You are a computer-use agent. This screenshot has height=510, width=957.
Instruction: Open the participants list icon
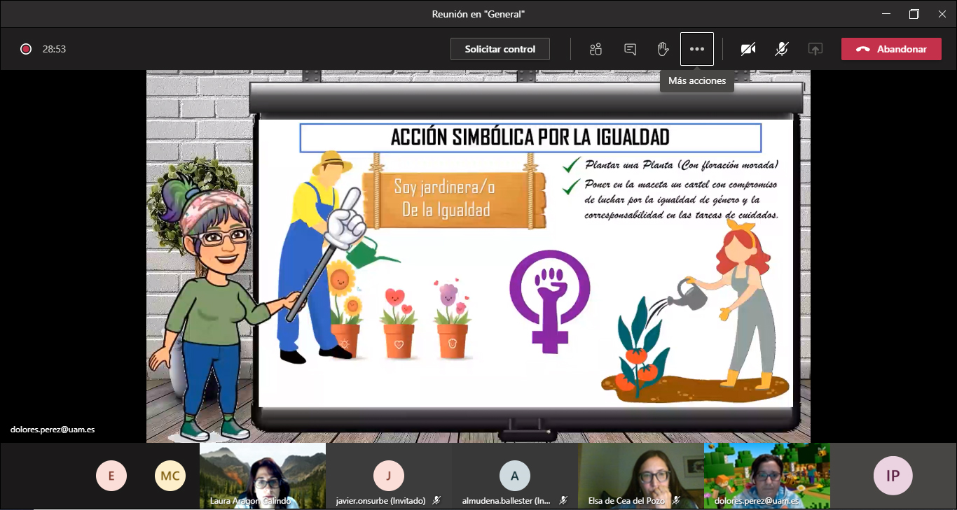click(x=595, y=49)
